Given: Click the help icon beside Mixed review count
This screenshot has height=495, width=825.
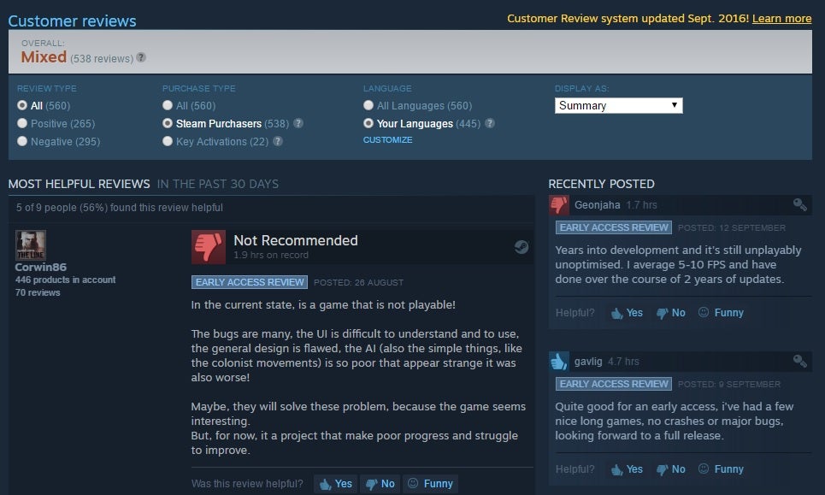Looking at the screenshot, I should [x=141, y=57].
